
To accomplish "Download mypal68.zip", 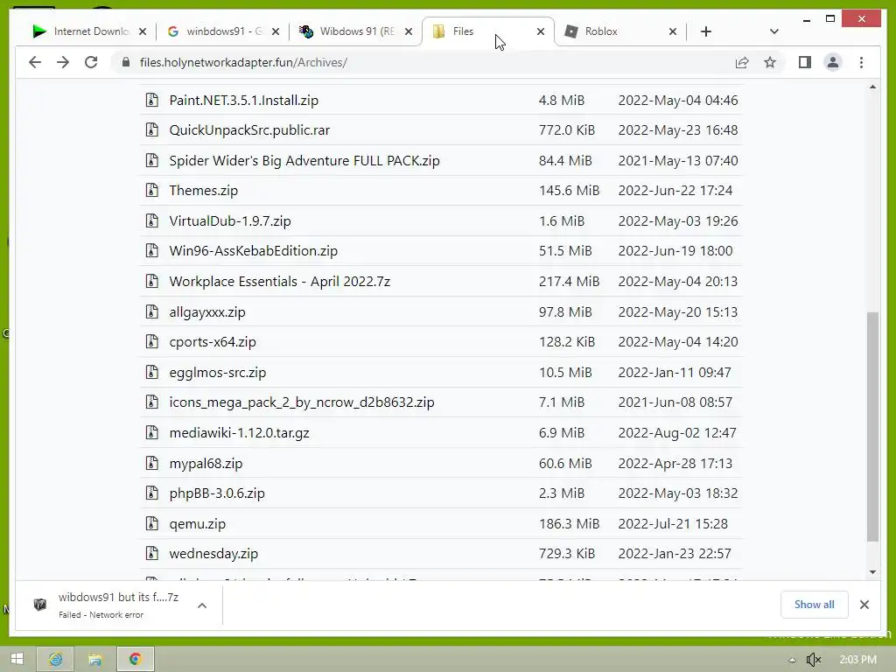I will [206, 464].
